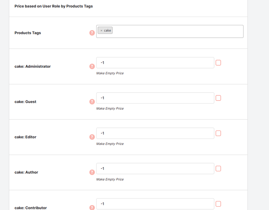The width and height of the screenshot is (269, 210).
Task: Toggle Make Empty Price for Author
Action: point(218,169)
